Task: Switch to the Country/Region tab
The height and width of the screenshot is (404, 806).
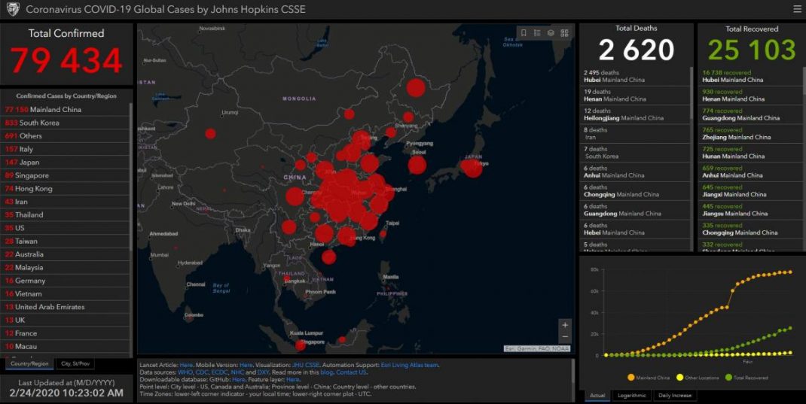Action: click(x=29, y=364)
